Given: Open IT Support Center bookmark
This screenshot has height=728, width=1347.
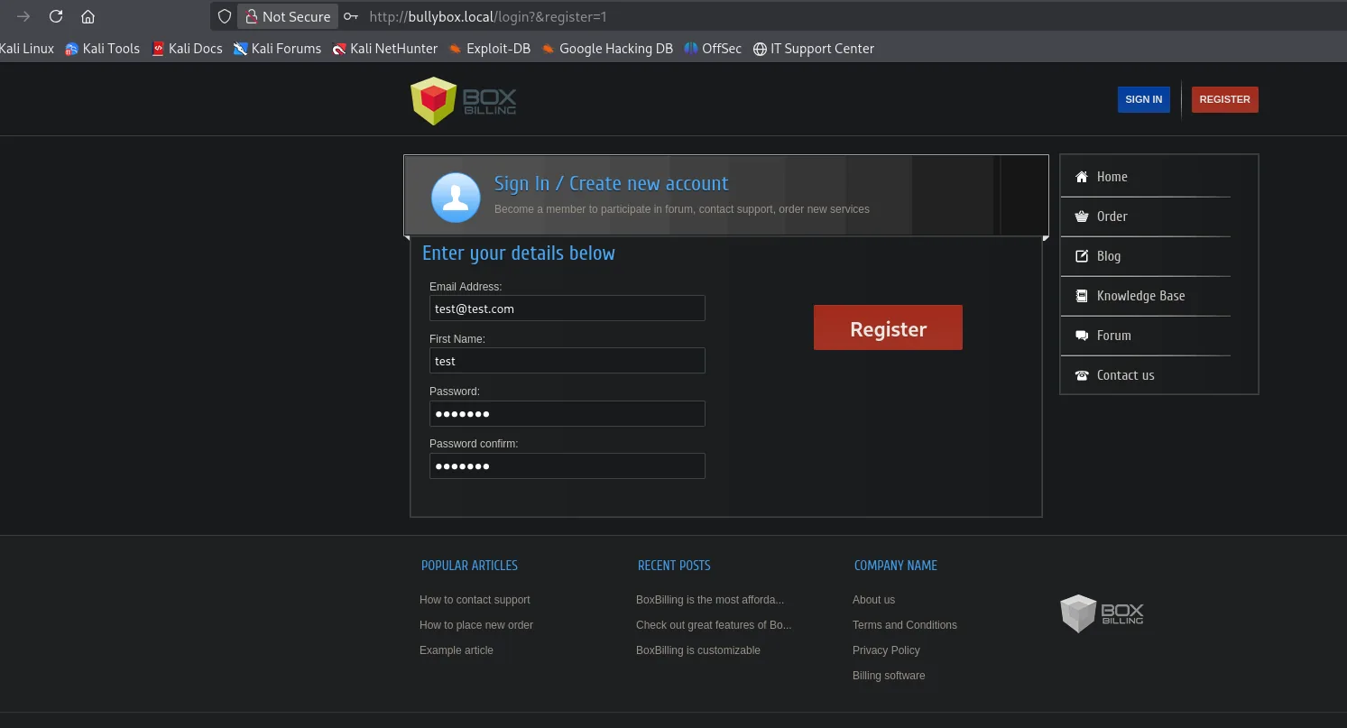Looking at the screenshot, I should 814,49.
